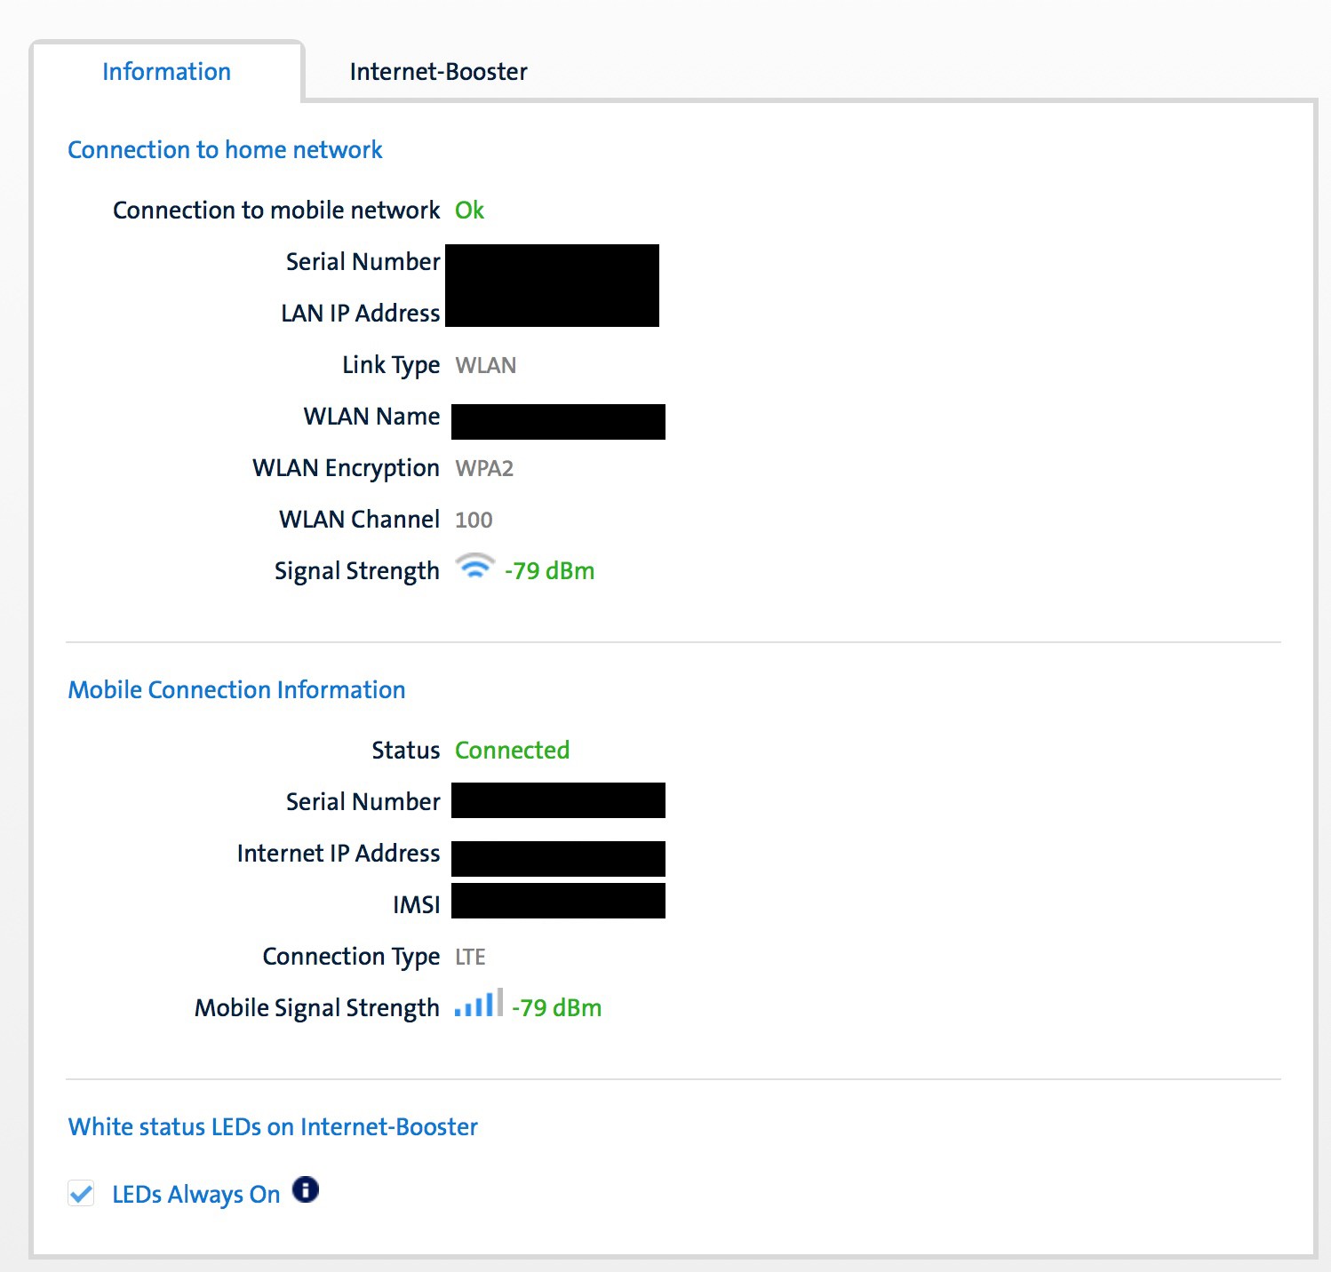Click the green Connected status text

click(512, 751)
